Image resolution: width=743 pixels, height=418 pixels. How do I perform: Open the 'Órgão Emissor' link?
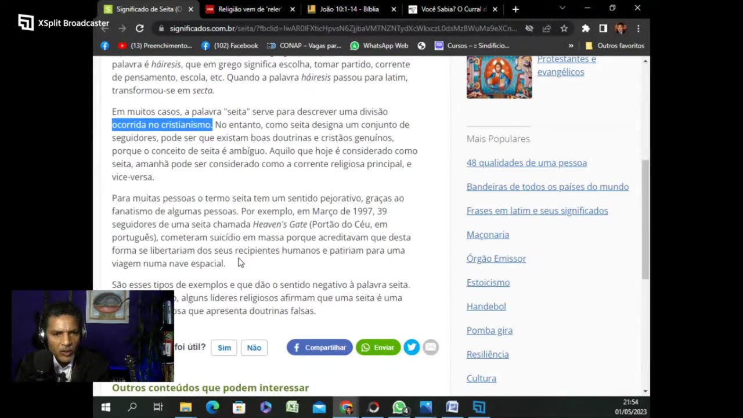[x=496, y=258]
